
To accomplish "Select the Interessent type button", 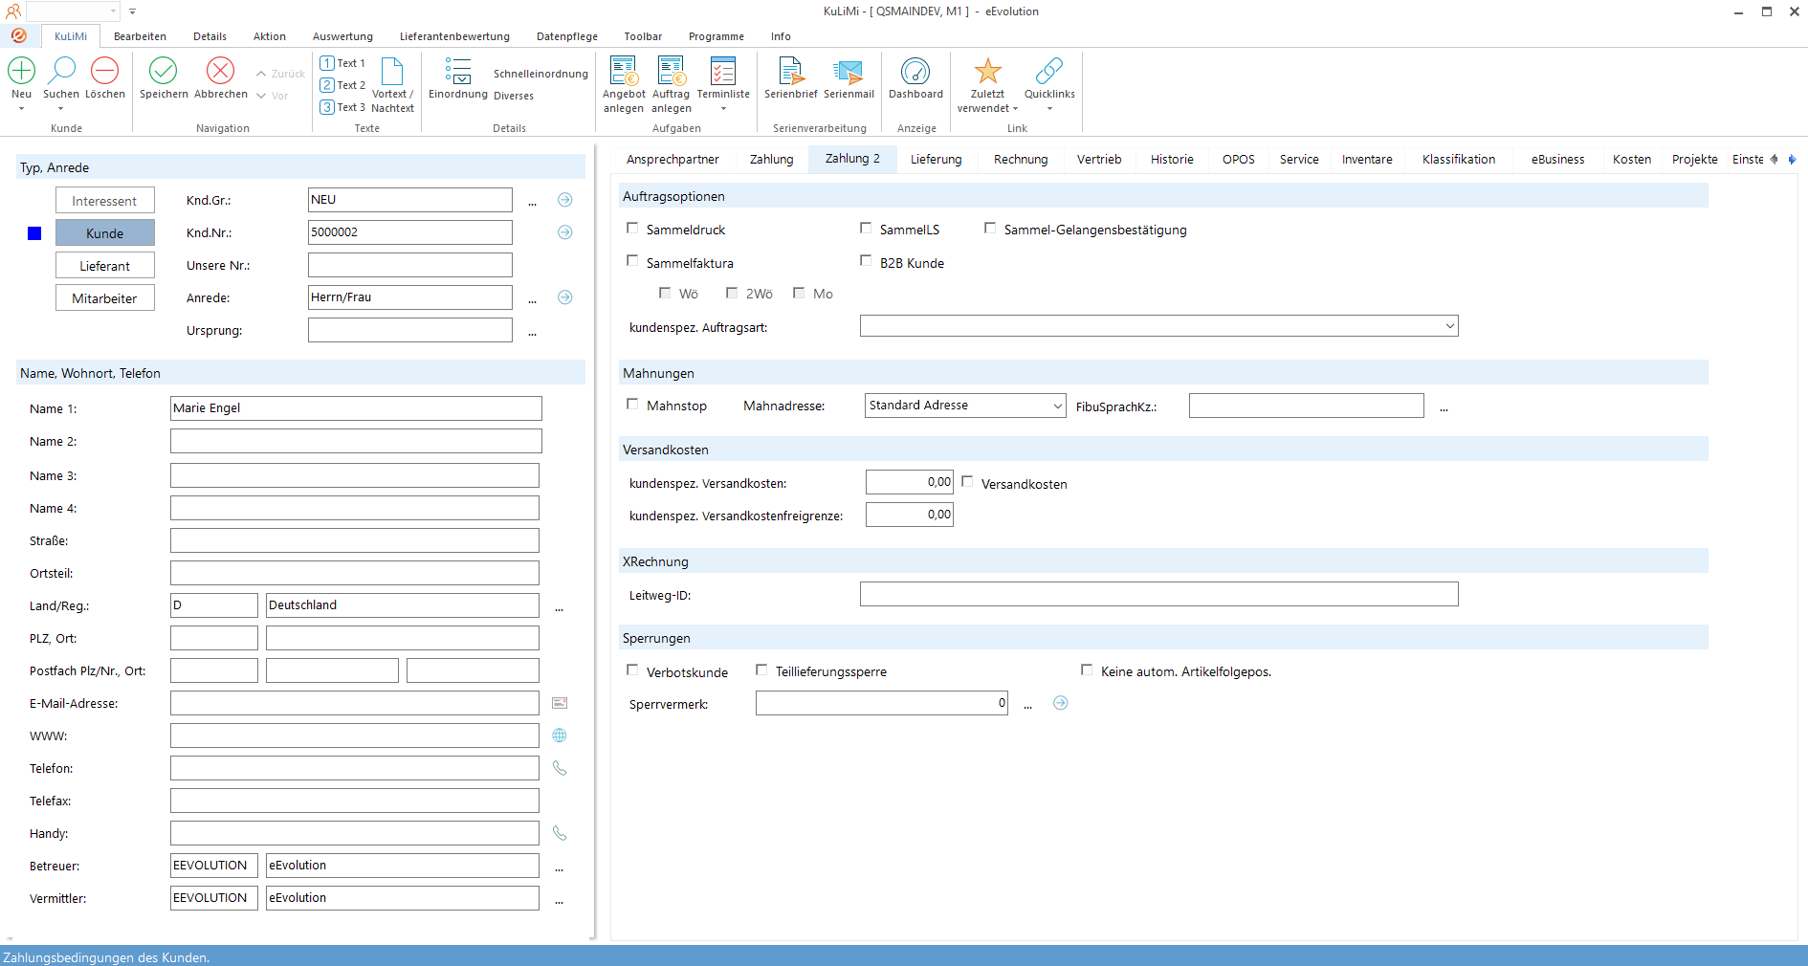I will pos(104,201).
